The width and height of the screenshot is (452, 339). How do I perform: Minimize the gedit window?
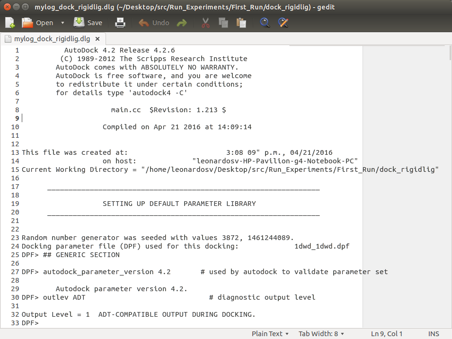[x=17, y=7]
